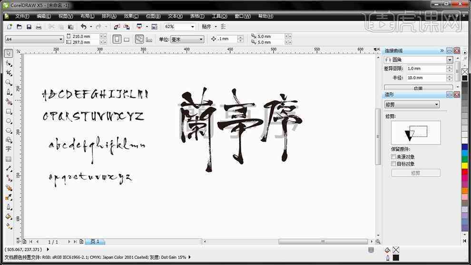471x265 pixels.
Task: Paste from clipboard icon
Action: (x=70, y=27)
